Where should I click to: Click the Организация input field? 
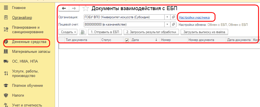124,17
